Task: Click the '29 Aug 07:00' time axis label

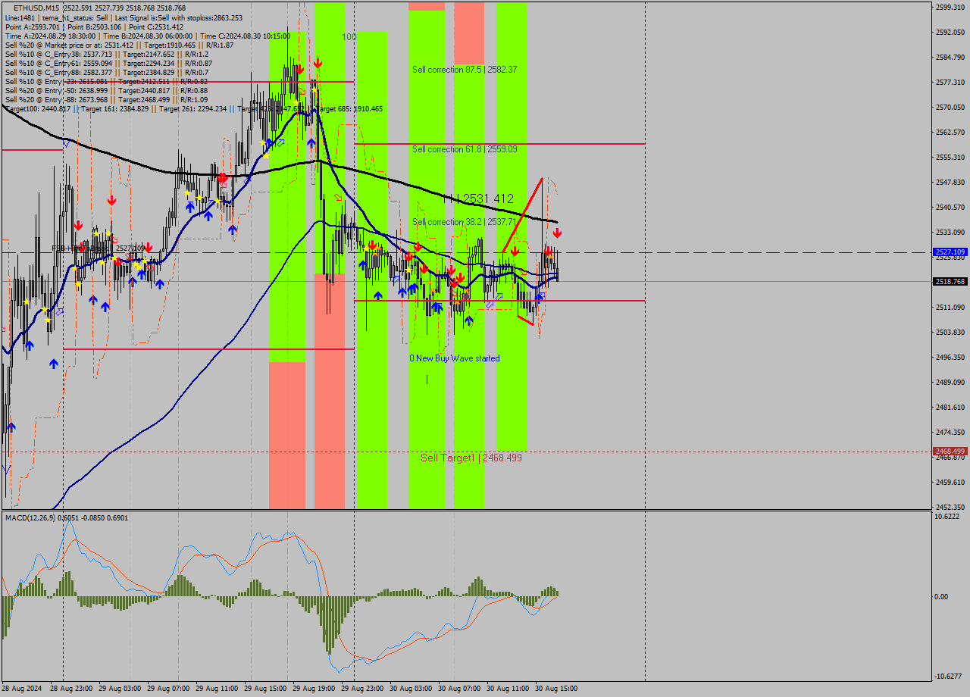Action: coord(168,689)
